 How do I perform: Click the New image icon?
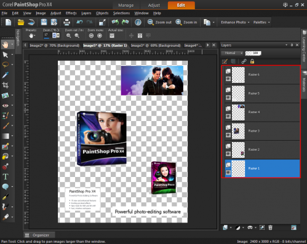tap(8, 22)
